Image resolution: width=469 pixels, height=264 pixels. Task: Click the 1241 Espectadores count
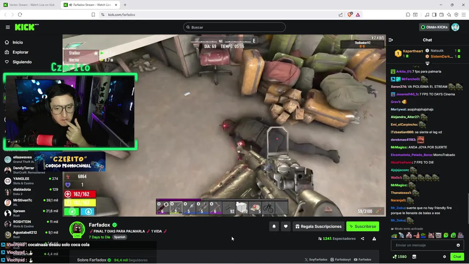tap(337, 239)
